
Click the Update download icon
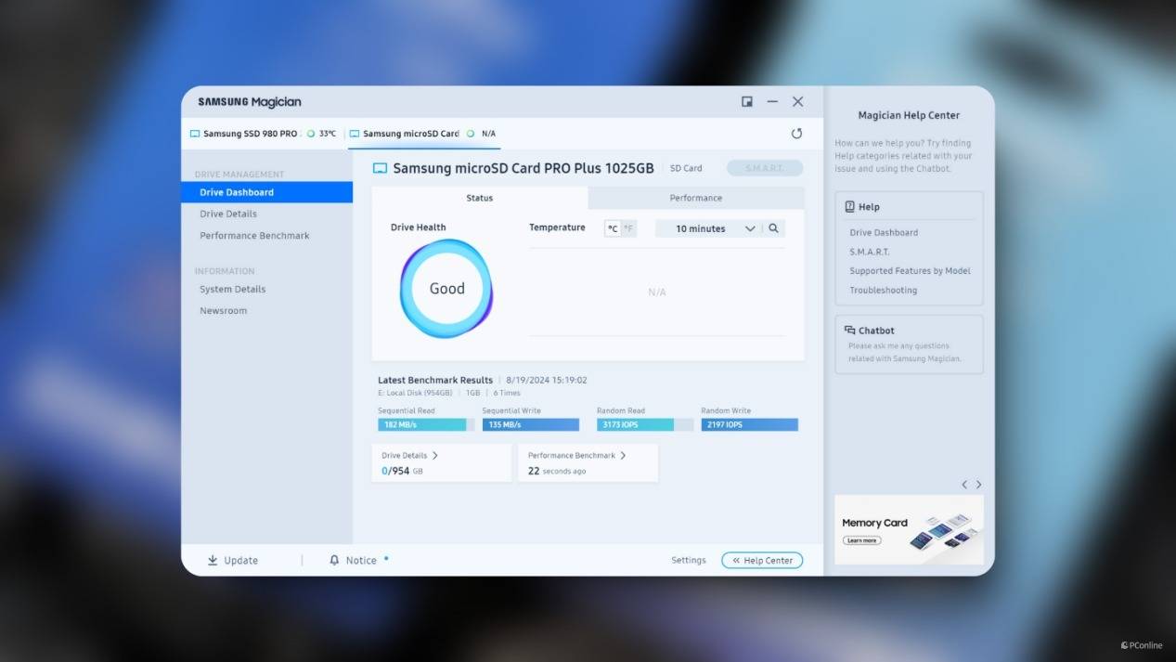213,561
